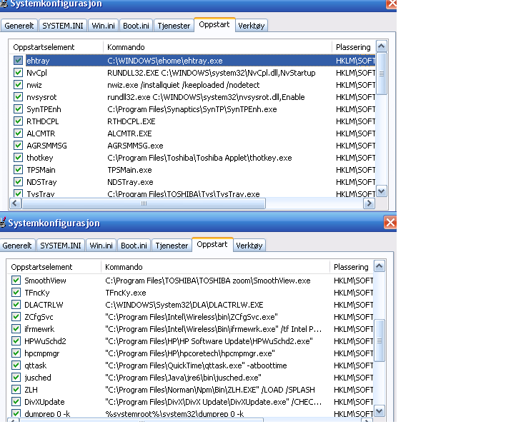Toggle the SmoothView startup checkbox
The height and width of the screenshot is (439, 526).
(x=16, y=281)
